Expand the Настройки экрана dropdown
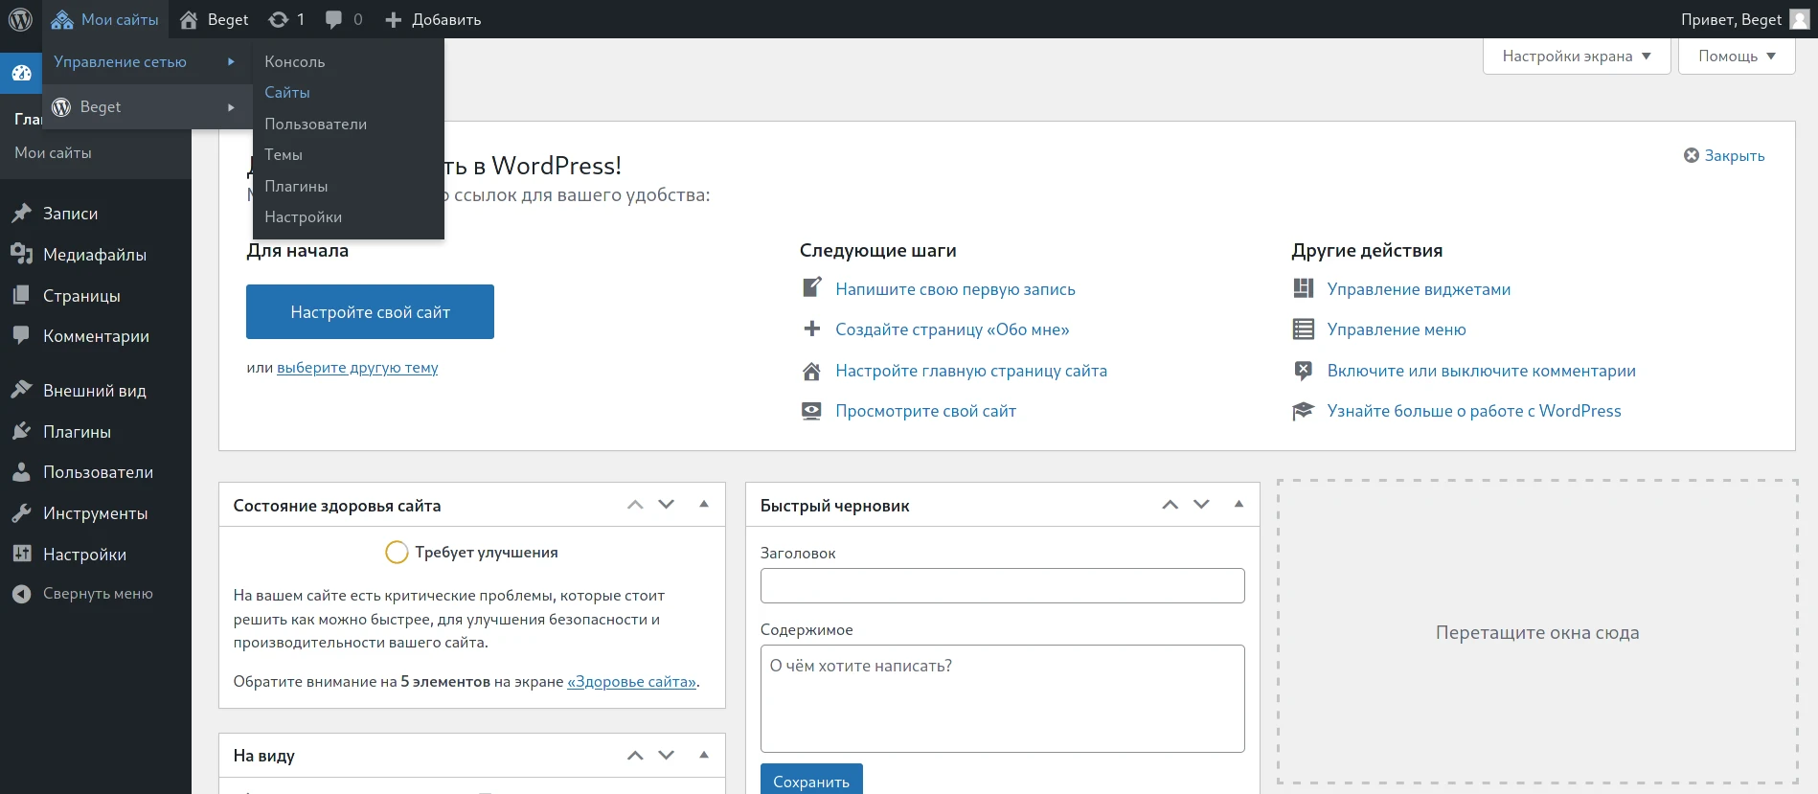 click(1576, 57)
